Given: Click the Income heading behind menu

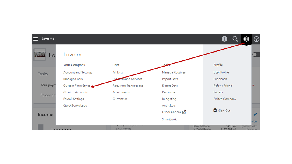Looking at the screenshot, I should click(x=45, y=115).
